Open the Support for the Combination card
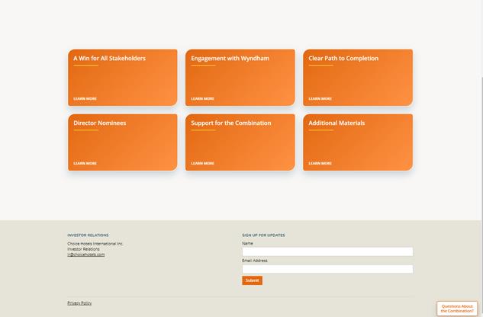Viewport: 483px width, 317px height. [240, 142]
